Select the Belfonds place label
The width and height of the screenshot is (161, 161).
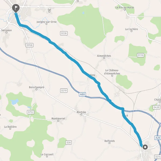[x=109, y=141]
